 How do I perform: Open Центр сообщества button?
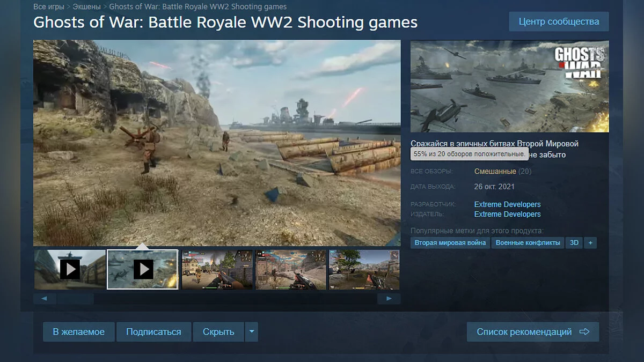pos(559,21)
